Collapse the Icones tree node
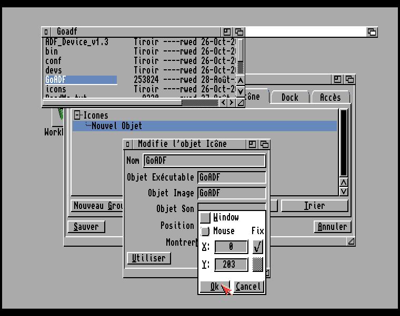Viewport: 400px width, 316px height. click(x=78, y=115)
